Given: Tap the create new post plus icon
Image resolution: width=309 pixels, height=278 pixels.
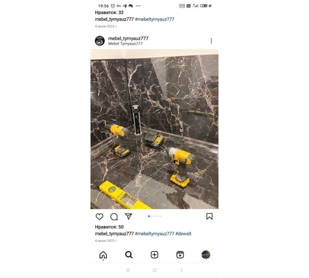Looking at the screenshot, I should tap(154, 255).
